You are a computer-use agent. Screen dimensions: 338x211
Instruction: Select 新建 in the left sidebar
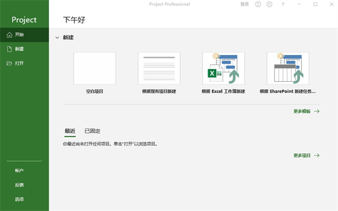tap(24, 49)
